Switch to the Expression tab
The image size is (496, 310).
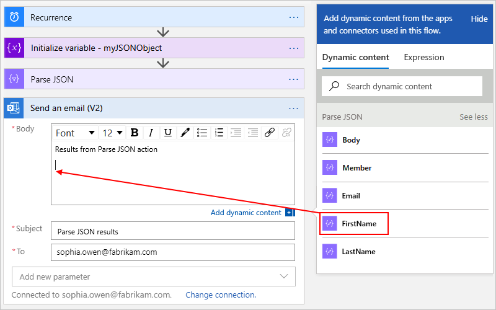pyautogui.click(x=424, y=57)
